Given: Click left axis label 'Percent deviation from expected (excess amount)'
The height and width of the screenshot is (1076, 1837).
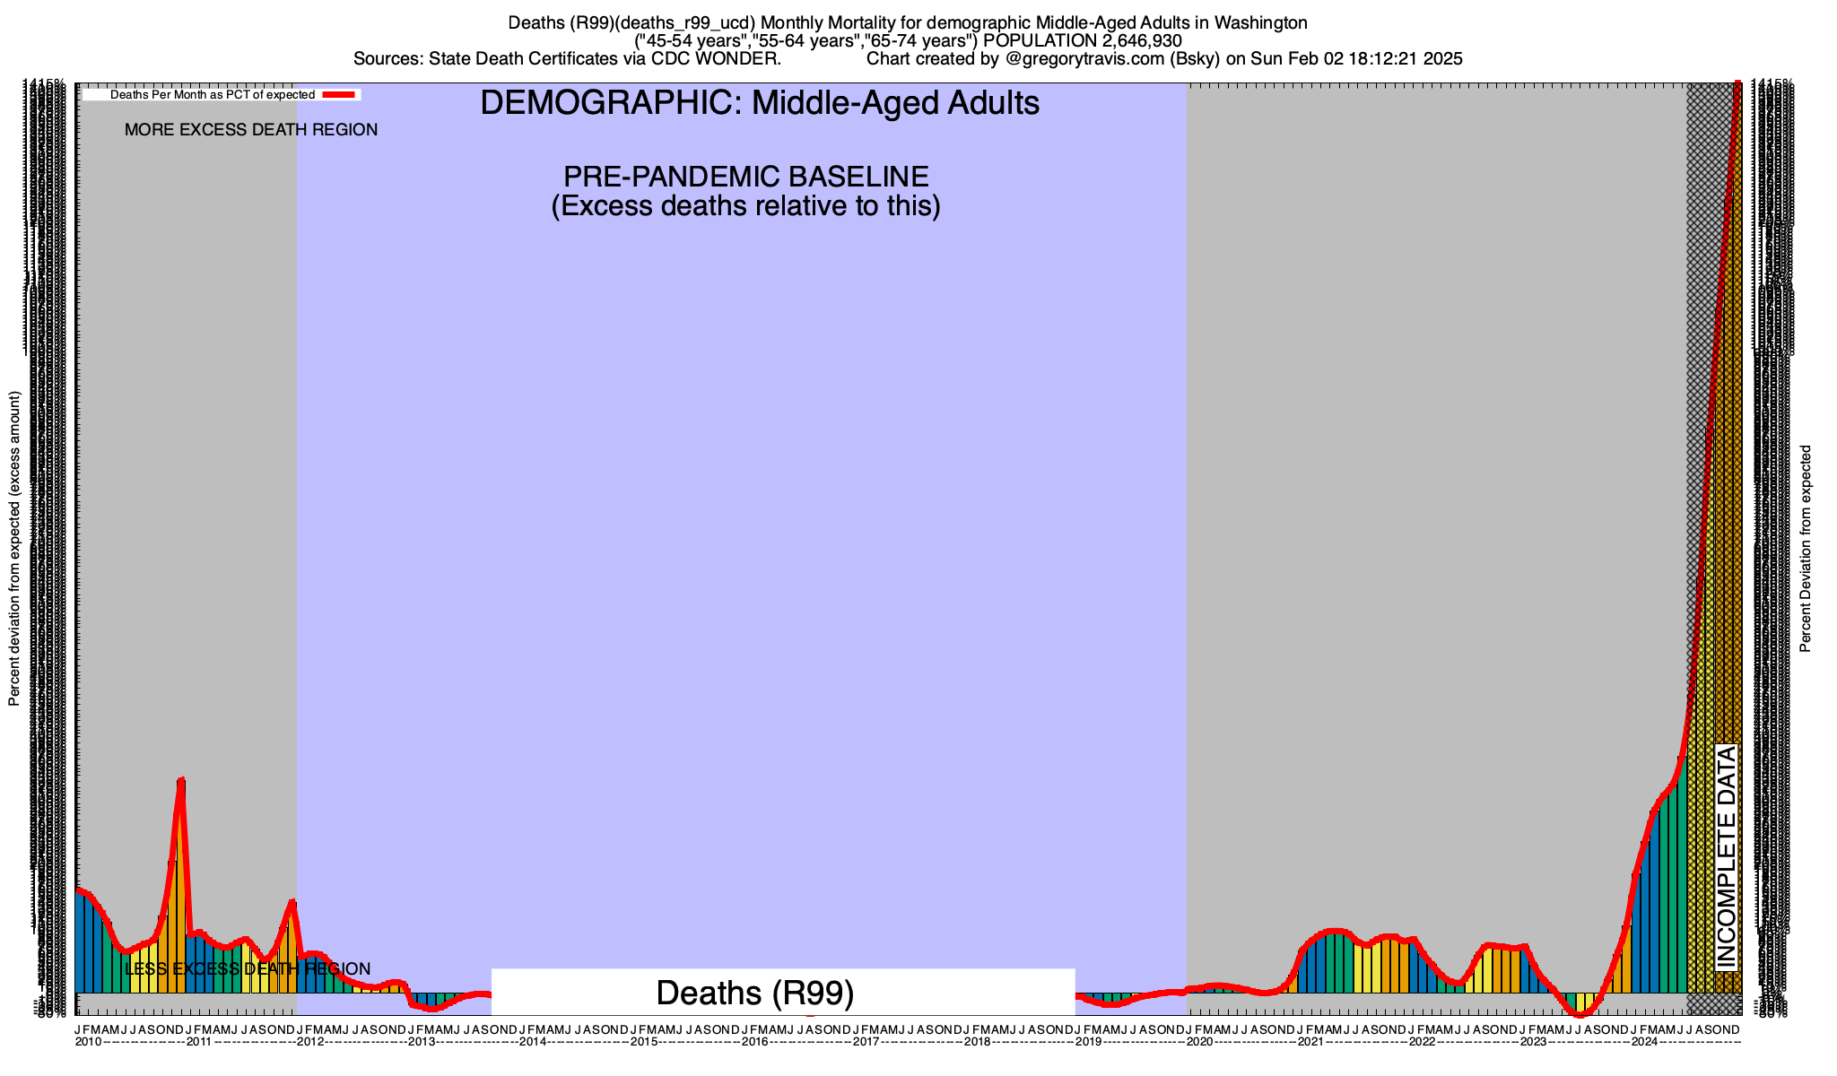Looking at the screenshot, I should tap(14, 549).
